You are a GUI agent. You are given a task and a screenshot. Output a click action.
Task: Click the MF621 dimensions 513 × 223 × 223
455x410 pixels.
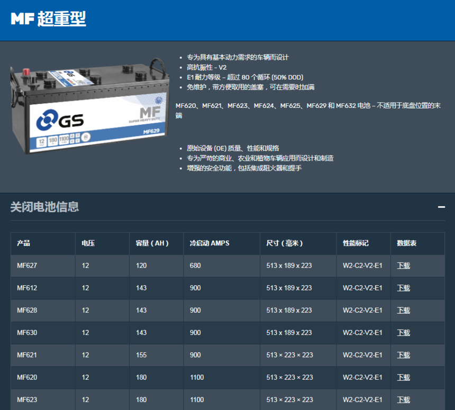(x=289, y=355)
